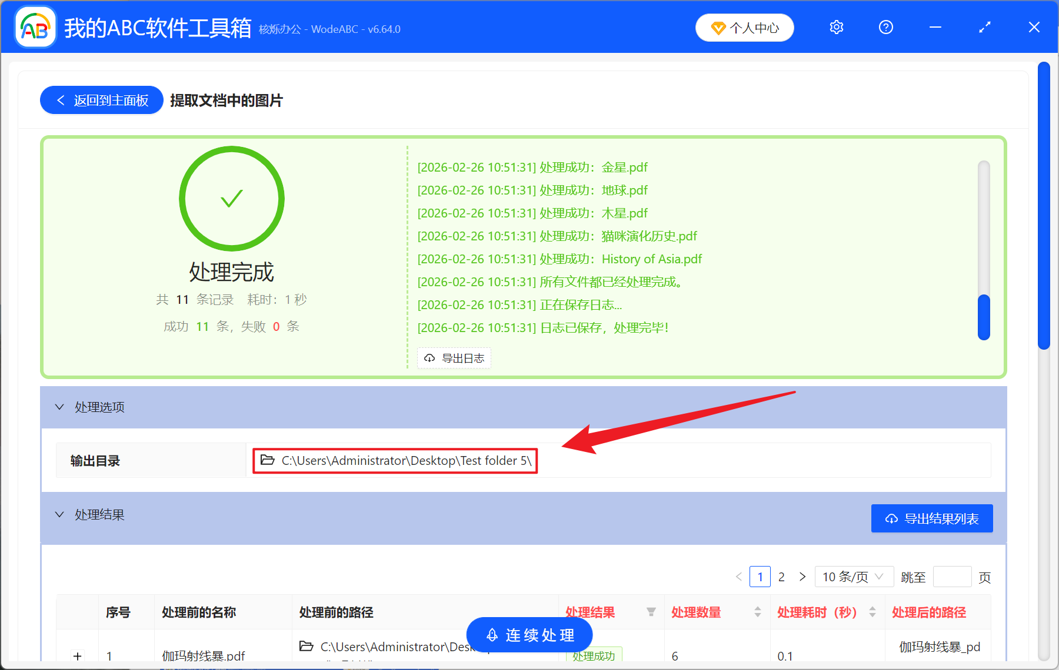1059x670 pixels.
Task: Click the 导出结果列表 export button
Action: 931,518
